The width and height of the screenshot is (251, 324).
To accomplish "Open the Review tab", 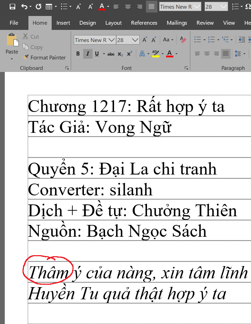I will click(205, 23).
